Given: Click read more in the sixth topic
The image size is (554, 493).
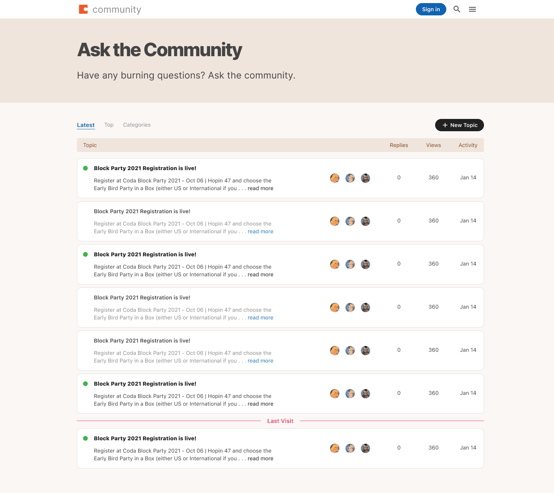Looking at the screenshot, I should coord(260,404).
